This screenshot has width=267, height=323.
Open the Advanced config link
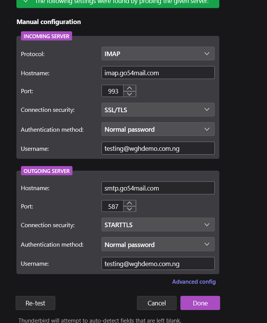coord(194,282)
